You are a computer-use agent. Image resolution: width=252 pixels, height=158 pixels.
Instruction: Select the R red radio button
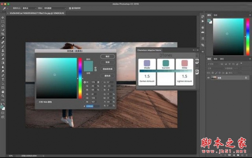pos(85,94)
